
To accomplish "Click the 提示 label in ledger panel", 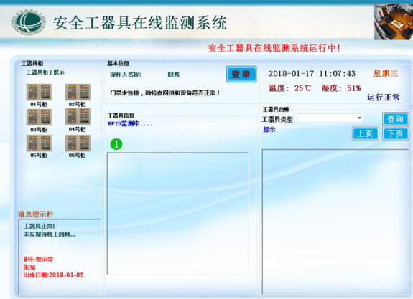I will [x=269, y=129].
